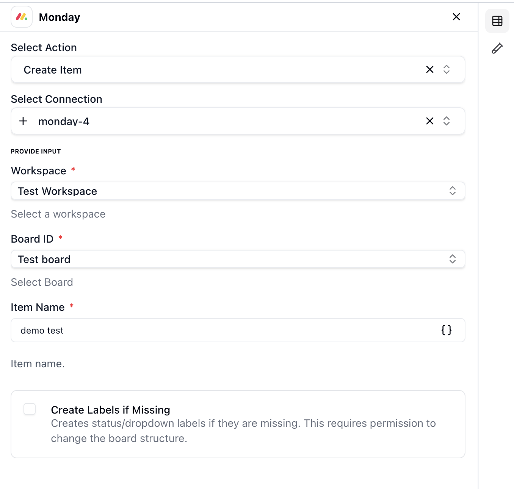Screen dimensions: 514x489
Task: Click the plus icon to add a connection
Action: click(x=23, y=121)
